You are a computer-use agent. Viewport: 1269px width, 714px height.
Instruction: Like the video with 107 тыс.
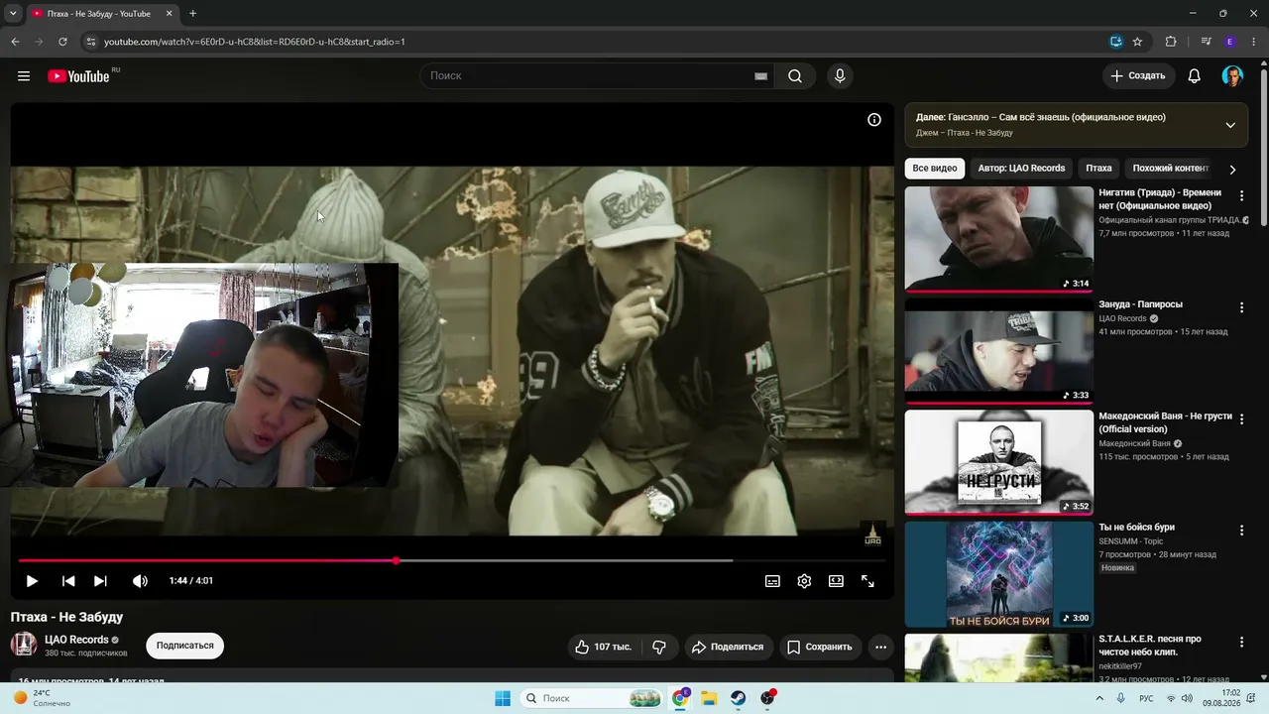(603, 647)
